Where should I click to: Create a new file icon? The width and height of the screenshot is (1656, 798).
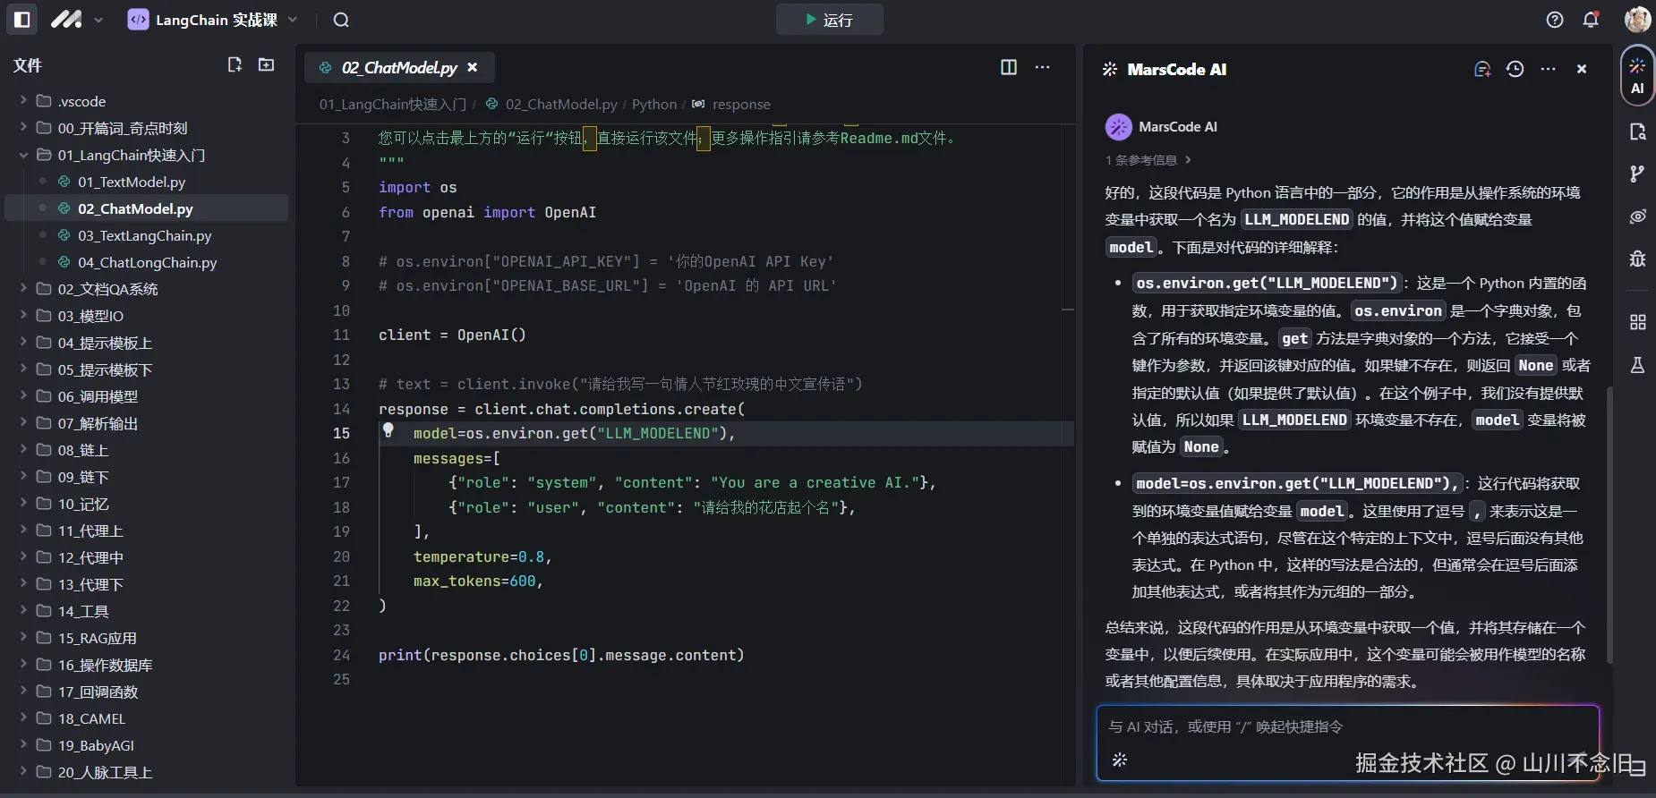[235, 64]
